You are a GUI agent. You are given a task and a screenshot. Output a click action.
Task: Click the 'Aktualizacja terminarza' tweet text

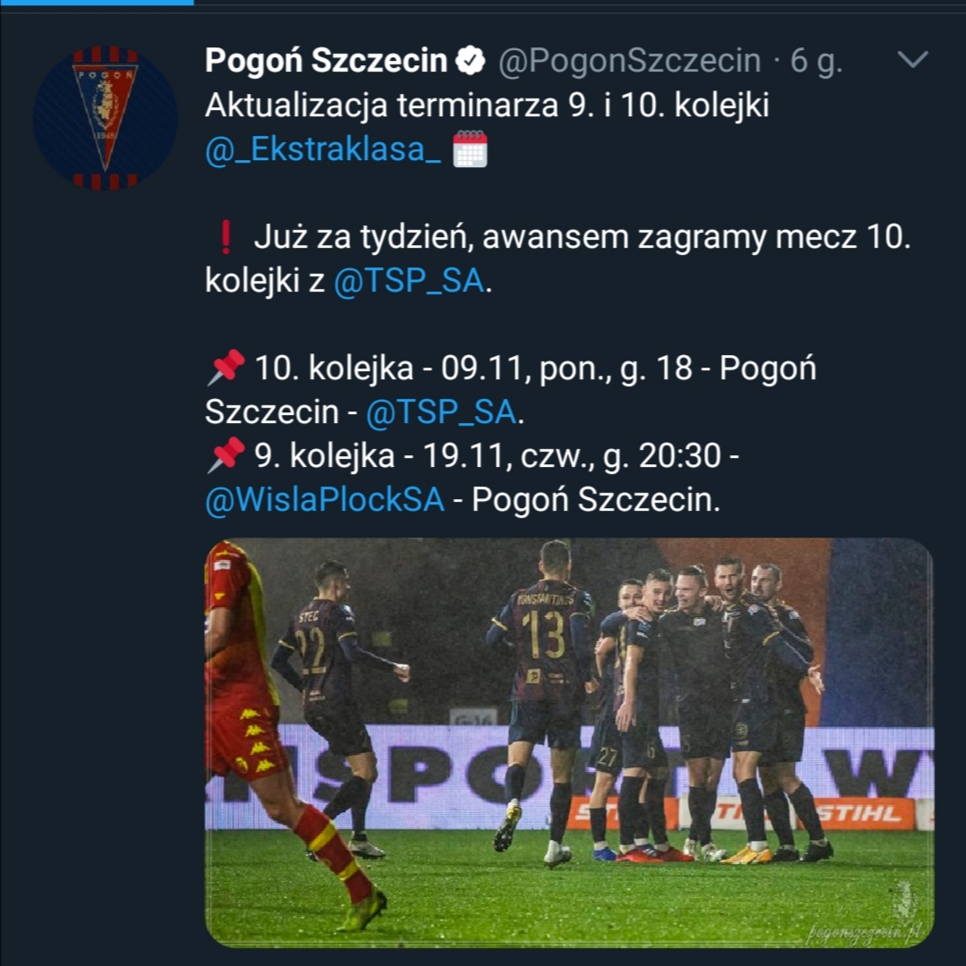click(x=487, y=106)
